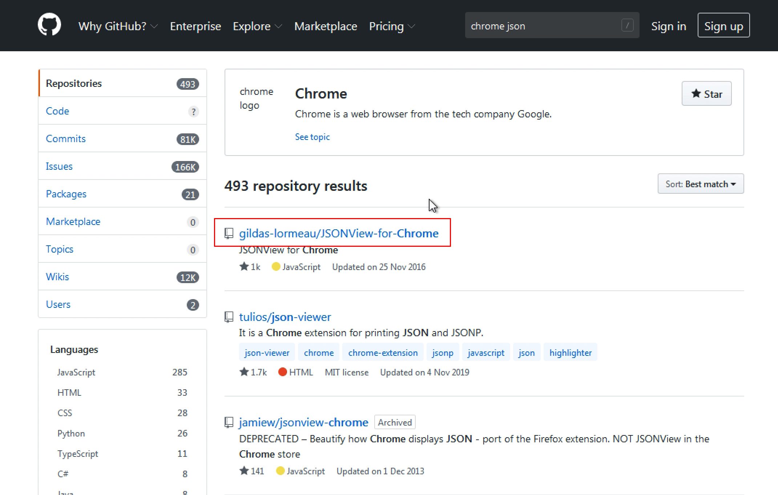
Task: Click the star icon next to 1.7k
Action: [x=244, y=372]
